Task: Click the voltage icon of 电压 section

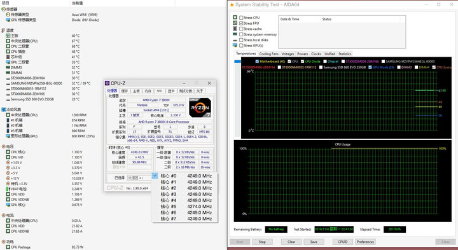Action: click(4, 146)
